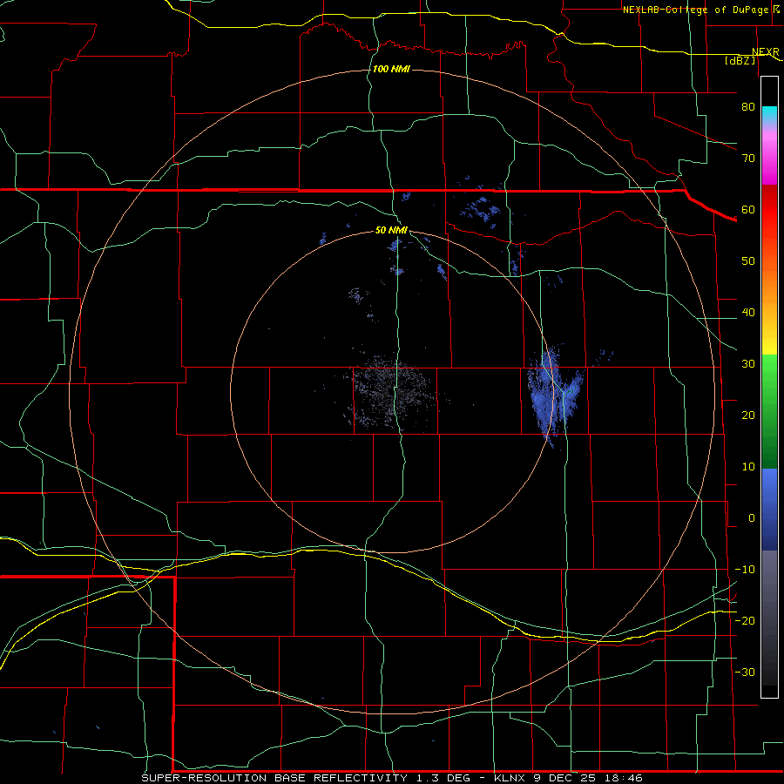Click the KLNX station identifier
784x784 pixels.
point(509,778)
